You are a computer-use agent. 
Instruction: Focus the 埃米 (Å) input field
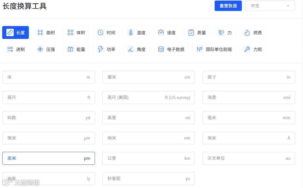[248, 138]
